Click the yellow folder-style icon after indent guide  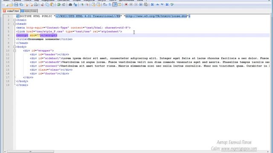119,5
